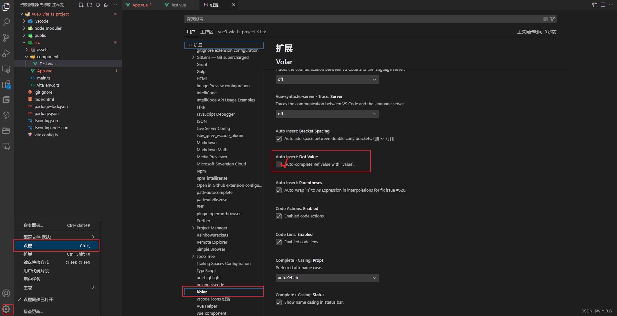Open the Extensions view icon with badge

(6, 85)
